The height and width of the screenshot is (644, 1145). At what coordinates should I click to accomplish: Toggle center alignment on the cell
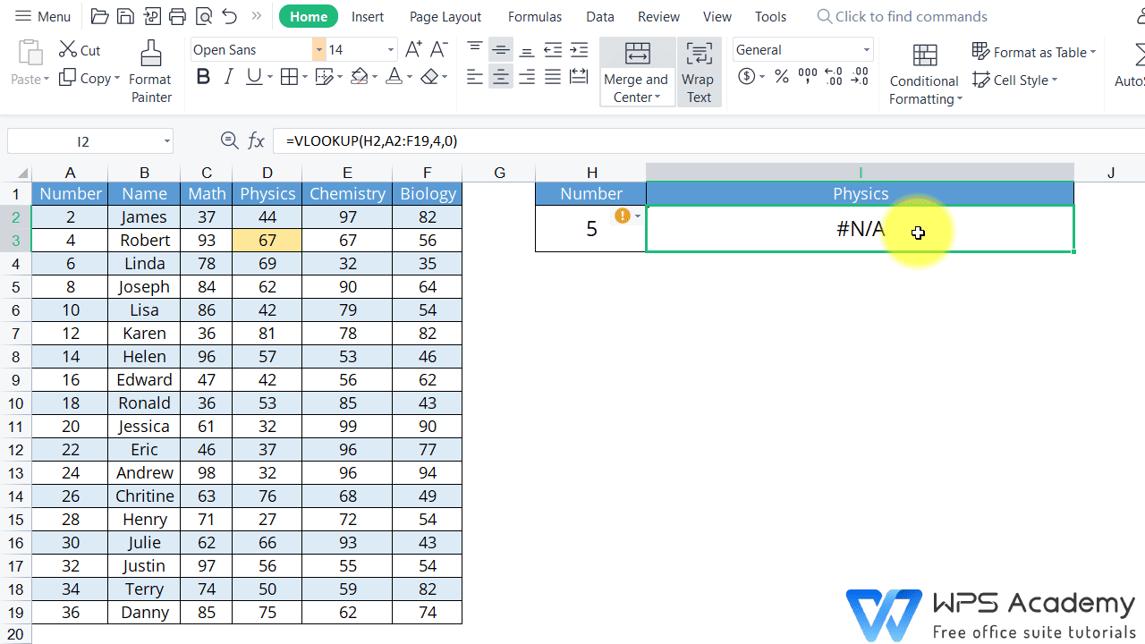tap(500, 77)
